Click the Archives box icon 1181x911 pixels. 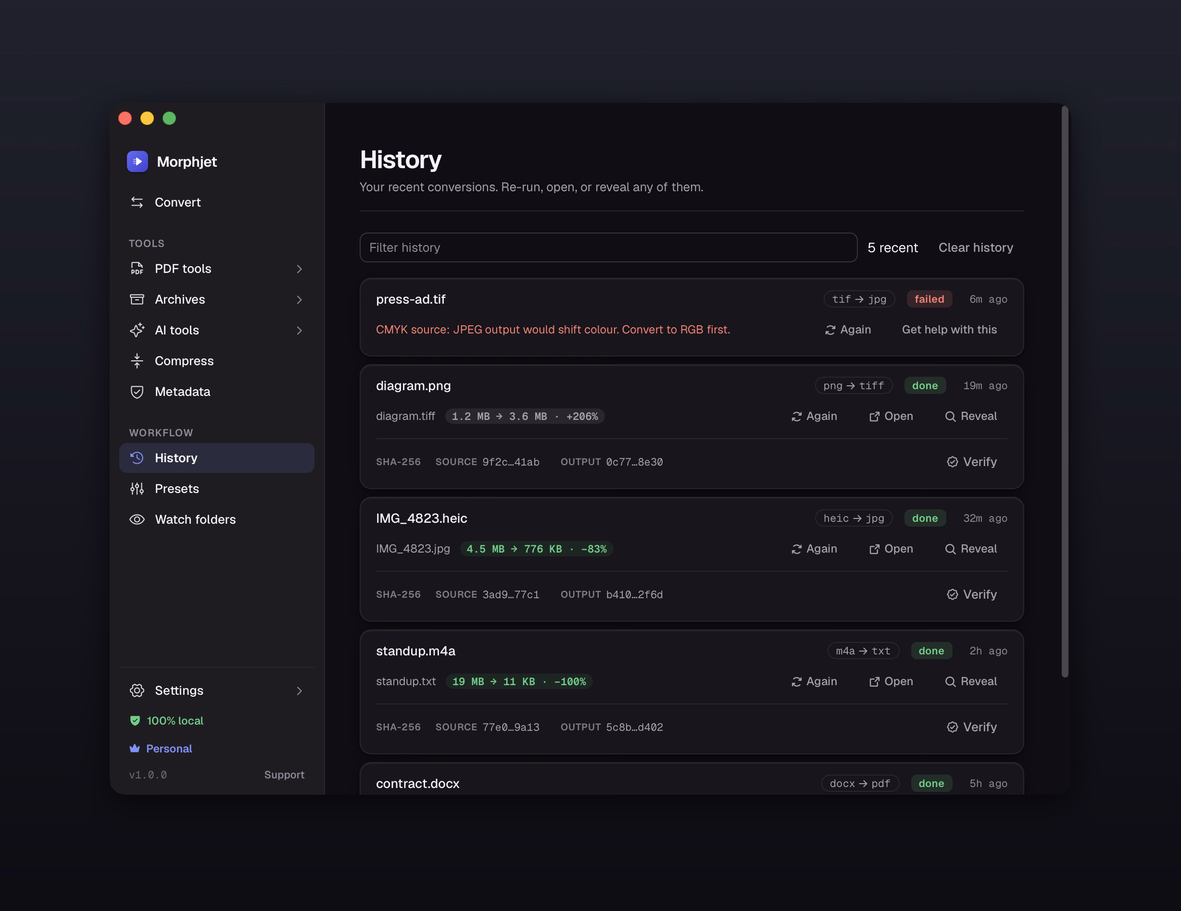coord(137,299)
